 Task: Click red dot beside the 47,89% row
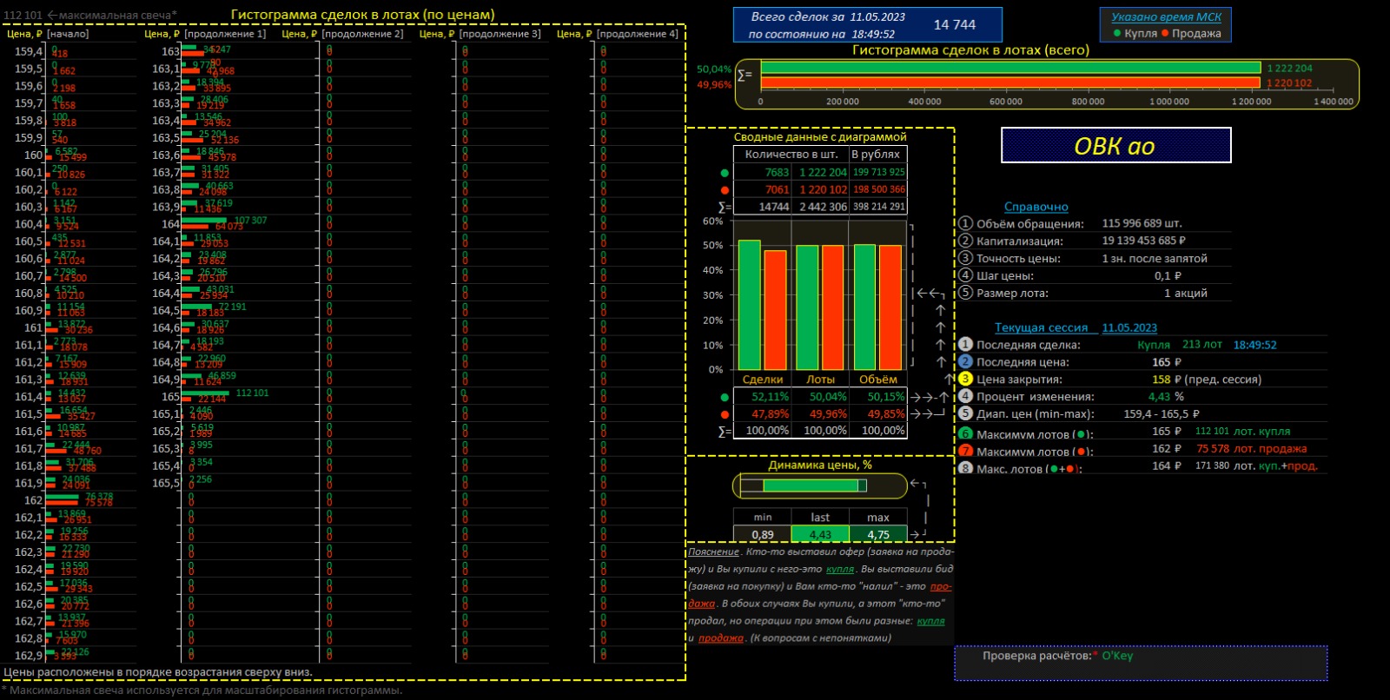coord(725,414)
